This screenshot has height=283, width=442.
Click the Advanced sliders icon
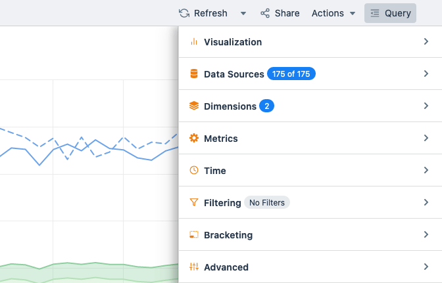pos(193,267)
